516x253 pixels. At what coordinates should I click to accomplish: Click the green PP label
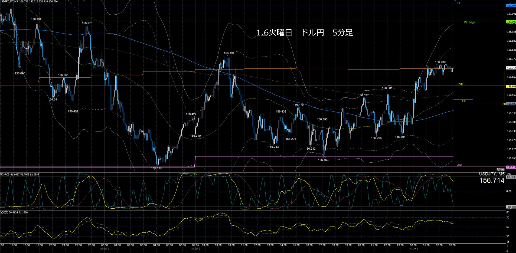point(464,101)
